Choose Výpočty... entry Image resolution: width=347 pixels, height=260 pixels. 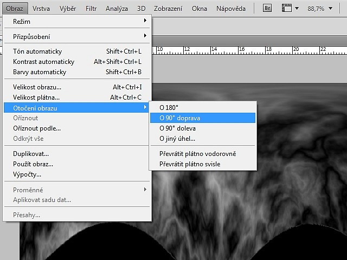76,174
